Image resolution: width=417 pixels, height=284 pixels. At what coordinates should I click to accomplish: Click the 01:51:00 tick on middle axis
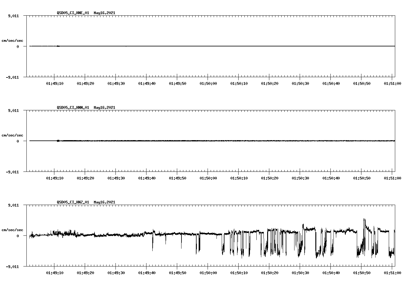[392, 177]
